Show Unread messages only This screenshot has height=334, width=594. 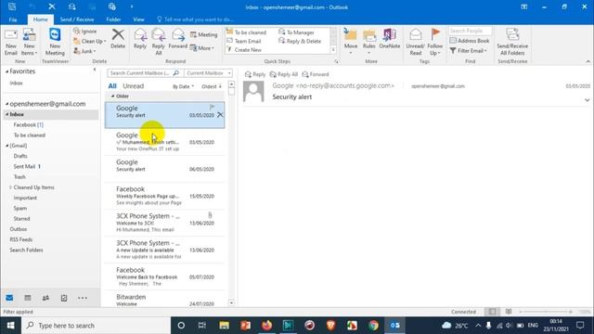pyautogui.click(x=134, y=86)
